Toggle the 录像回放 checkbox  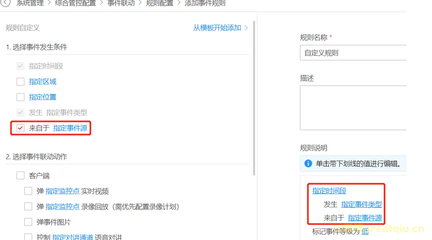coord(28,207)
